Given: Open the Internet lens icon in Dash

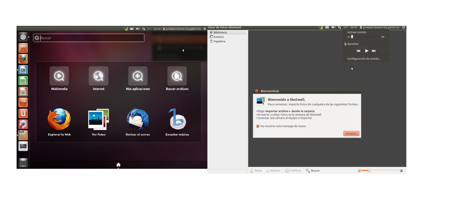Looking at the screenshot, I should (x=98, y=76).
